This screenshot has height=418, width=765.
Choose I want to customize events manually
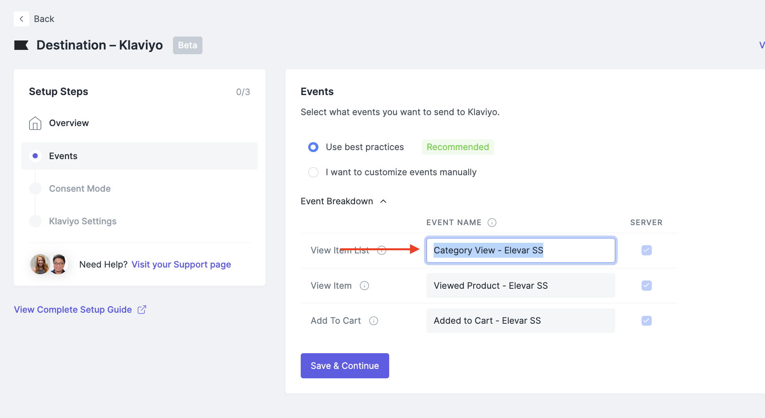click(313, 172)
